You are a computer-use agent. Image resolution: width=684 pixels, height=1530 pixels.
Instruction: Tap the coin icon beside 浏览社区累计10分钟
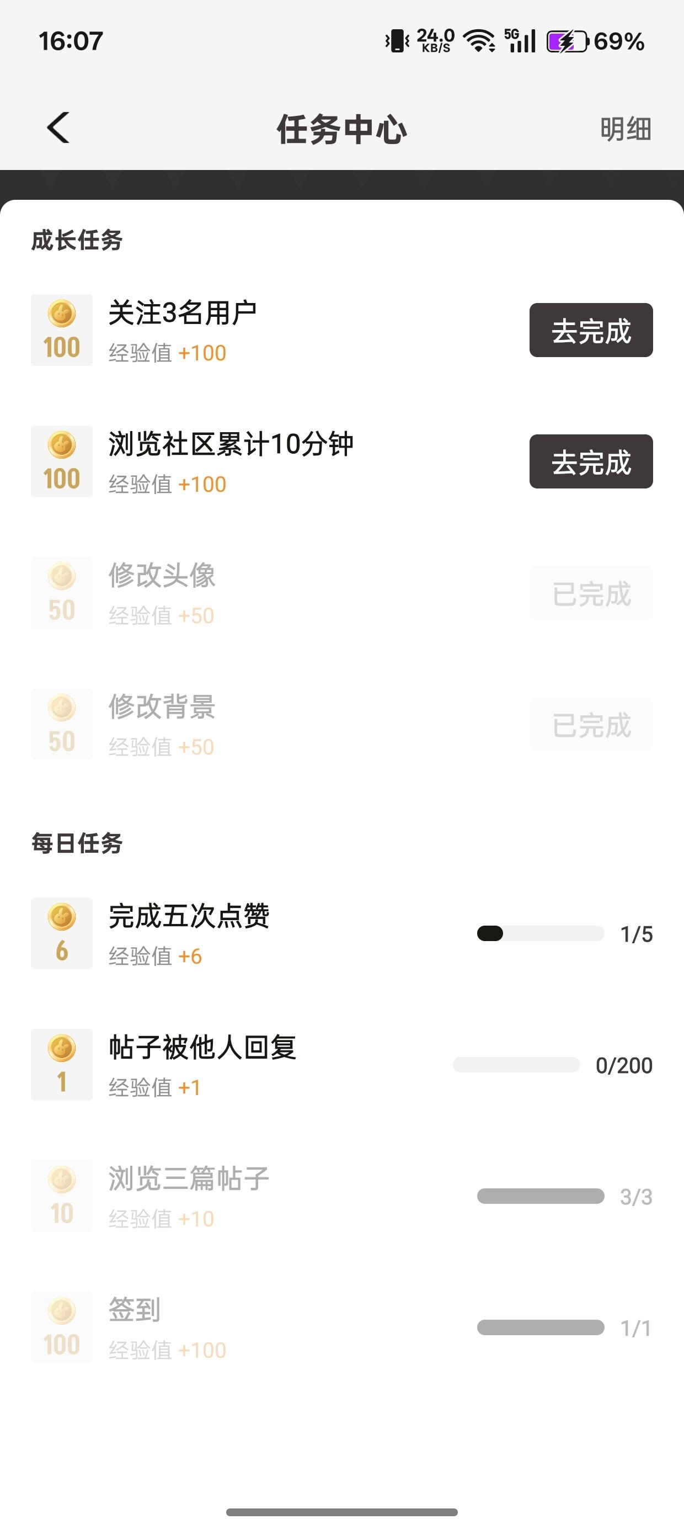click(x=62, y=461)
